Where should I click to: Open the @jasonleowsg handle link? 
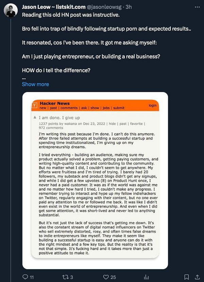(104, 7)
